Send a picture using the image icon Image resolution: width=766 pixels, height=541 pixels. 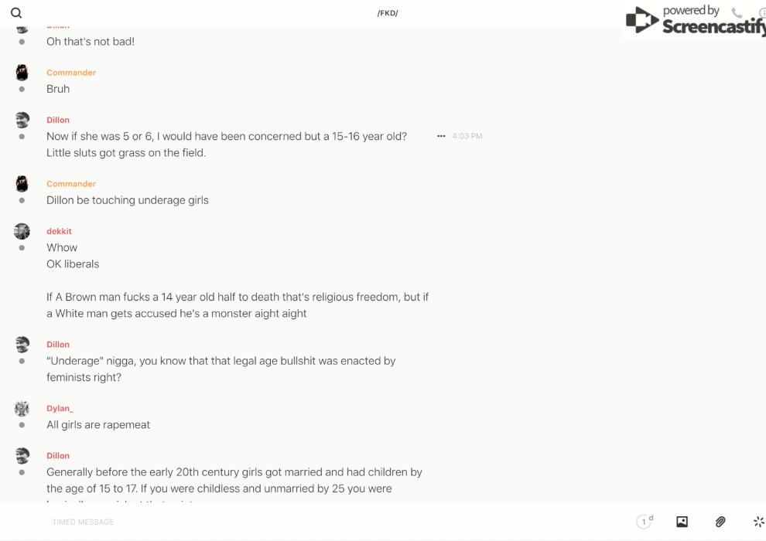coord(682,522)
